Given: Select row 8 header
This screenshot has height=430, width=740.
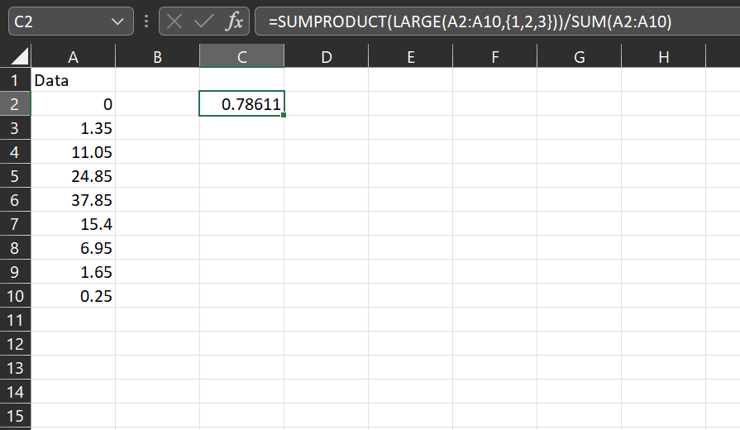Looking at the screenshot, I should coord(15,248).
